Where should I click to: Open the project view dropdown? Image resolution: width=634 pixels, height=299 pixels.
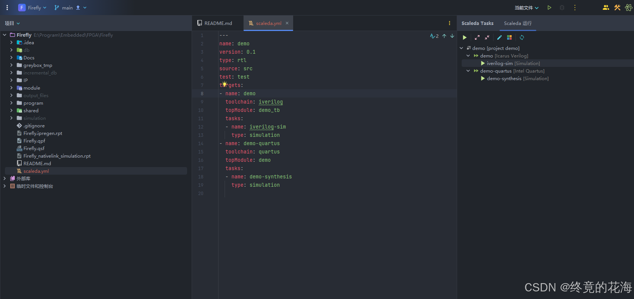tap(12, 23)
